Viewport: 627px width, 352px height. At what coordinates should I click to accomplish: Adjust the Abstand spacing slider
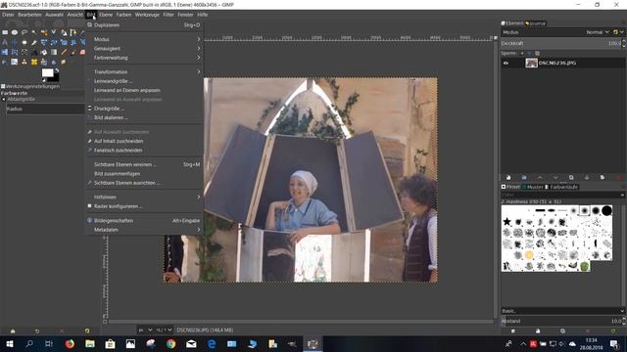click(562, 321)
